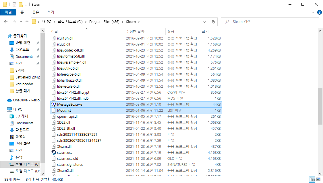Click the 음악 music note icon

tap(12, 157)
